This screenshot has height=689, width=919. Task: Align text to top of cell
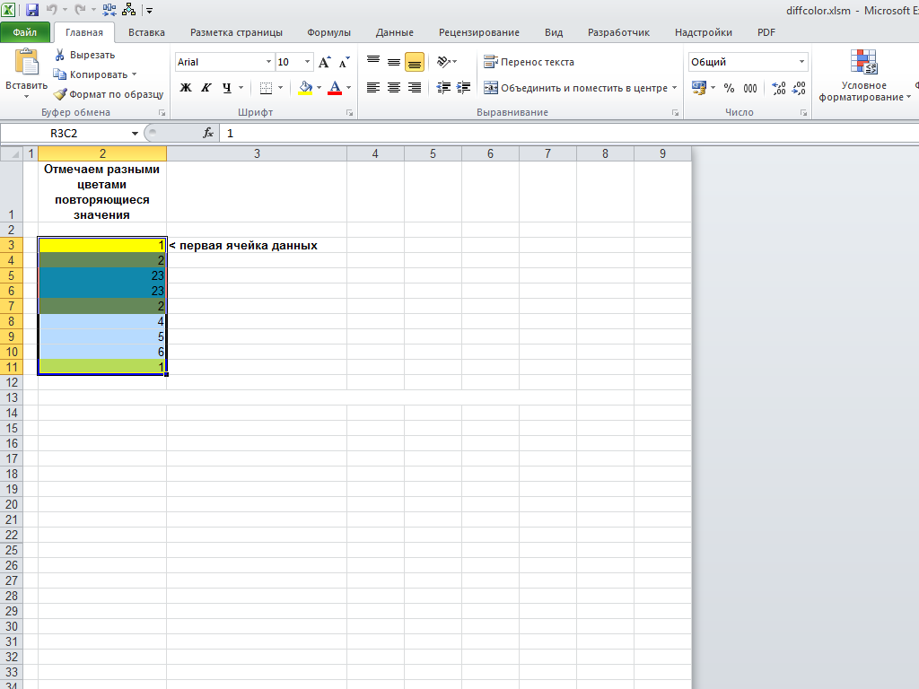[373, 62]
